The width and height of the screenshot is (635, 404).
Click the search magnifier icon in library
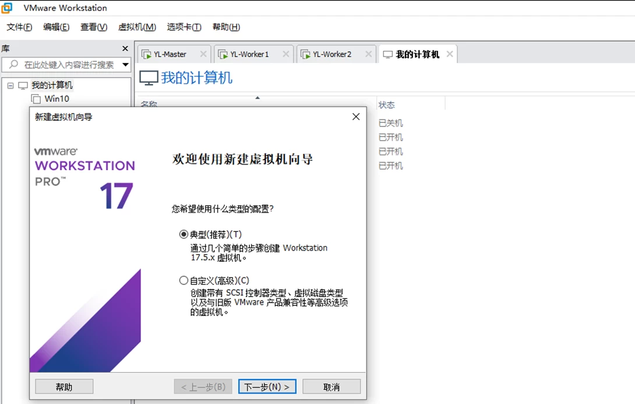(14, 65)
